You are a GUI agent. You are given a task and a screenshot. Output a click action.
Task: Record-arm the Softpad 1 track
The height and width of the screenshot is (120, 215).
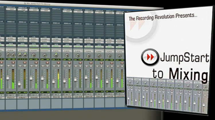tap(25, 63)
